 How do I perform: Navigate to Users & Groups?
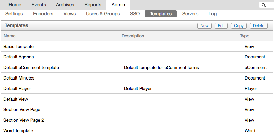103,14
